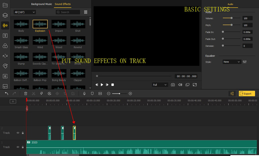Click the crop icon in timeline toolbar
This screenshot has width=259, height=156.
(65, 94)
